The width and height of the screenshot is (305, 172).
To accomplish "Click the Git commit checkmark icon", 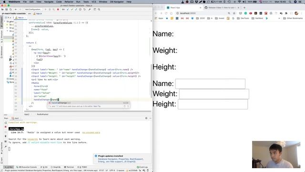I will click(72, 10).
